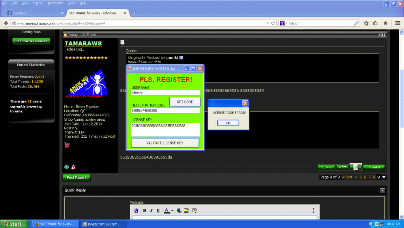Insert an image in the quick reply editor
The image size is (404, 228).
pos(186,211)
